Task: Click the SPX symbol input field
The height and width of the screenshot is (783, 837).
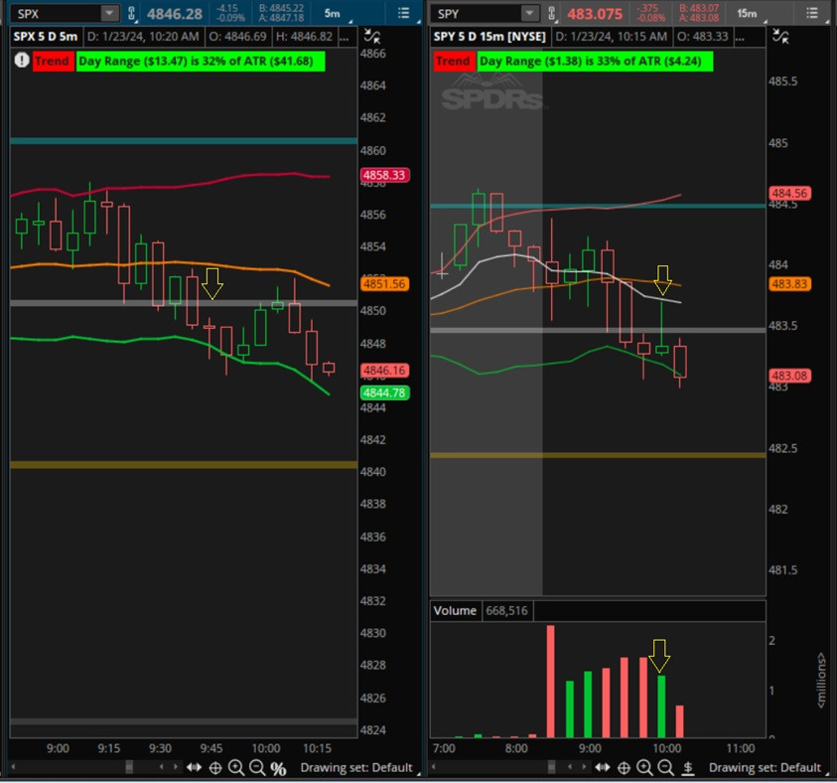Action: (56, 13)
